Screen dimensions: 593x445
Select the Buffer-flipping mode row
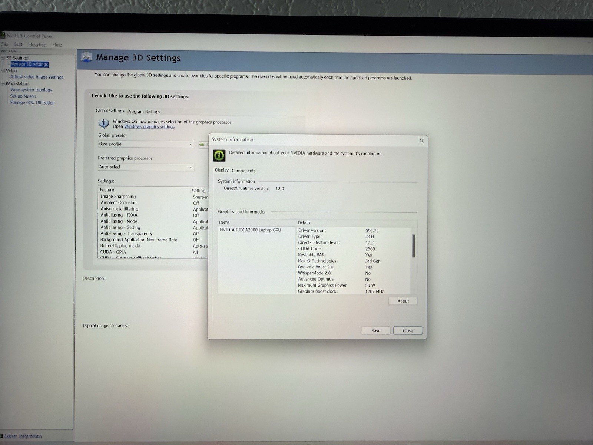click(x=153, y=246)
